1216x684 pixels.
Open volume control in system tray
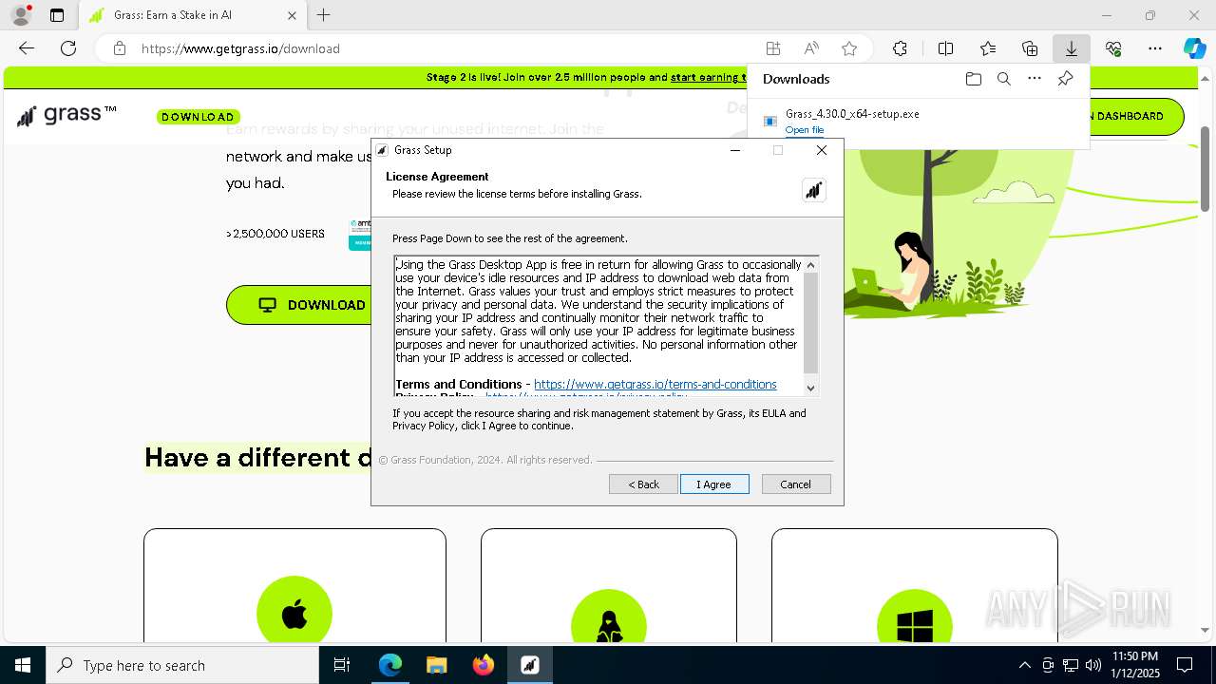pyautogui.click(x=1092, y=665)
